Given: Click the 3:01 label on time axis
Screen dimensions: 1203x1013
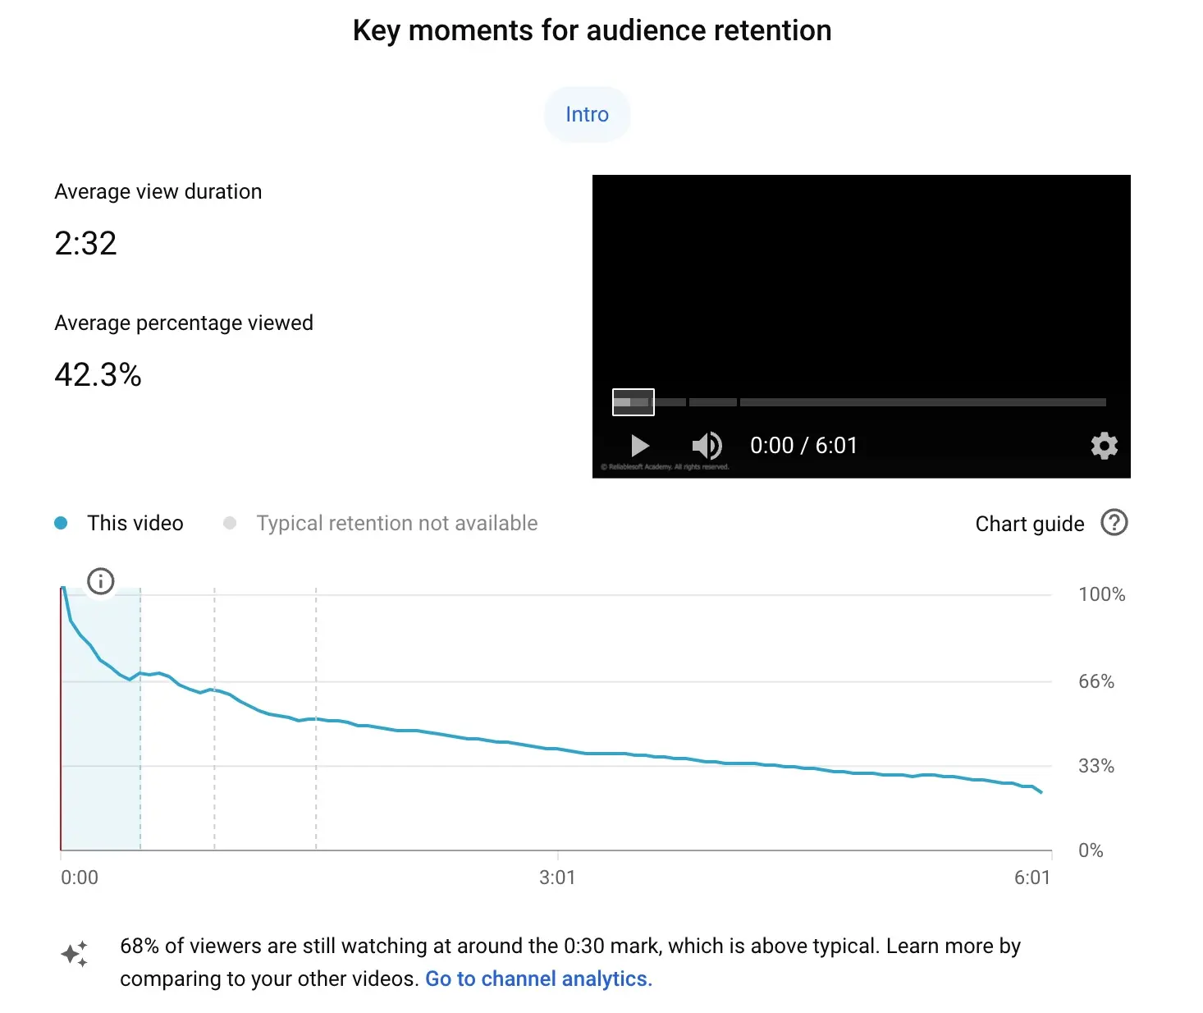Looking at the screenshot, I should tap(557, 878).
